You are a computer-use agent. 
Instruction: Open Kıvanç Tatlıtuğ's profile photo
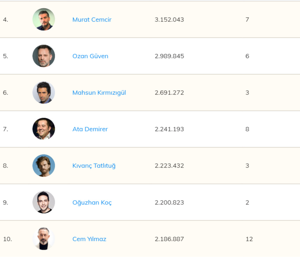click(x=44, y=166)
